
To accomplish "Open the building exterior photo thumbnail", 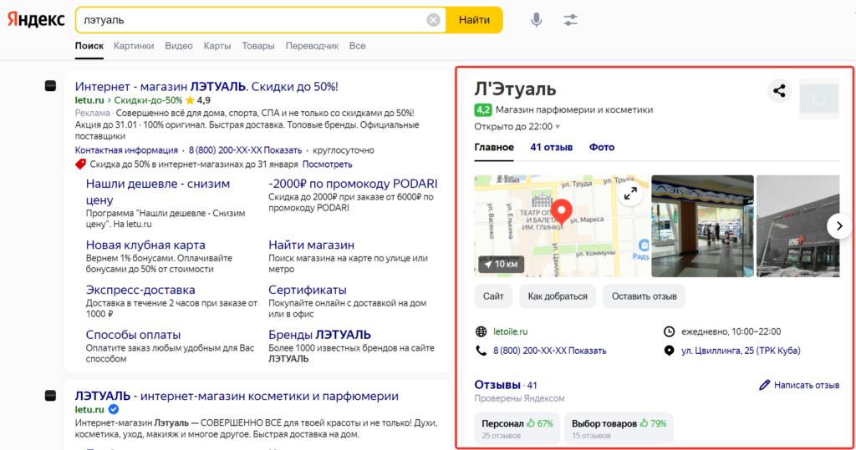I will pos(797,225).
